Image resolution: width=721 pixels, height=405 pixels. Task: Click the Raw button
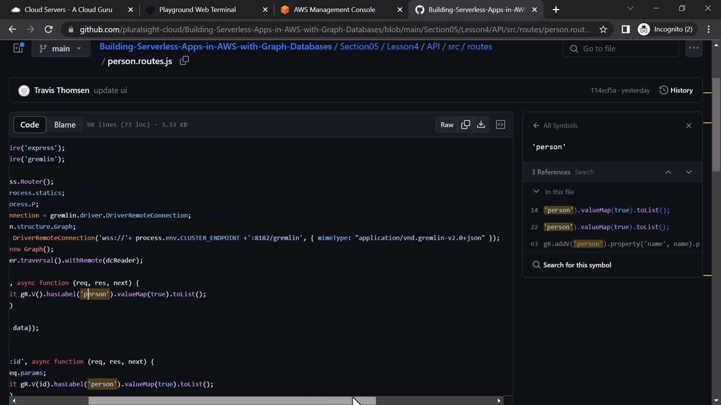click(447, 125)
